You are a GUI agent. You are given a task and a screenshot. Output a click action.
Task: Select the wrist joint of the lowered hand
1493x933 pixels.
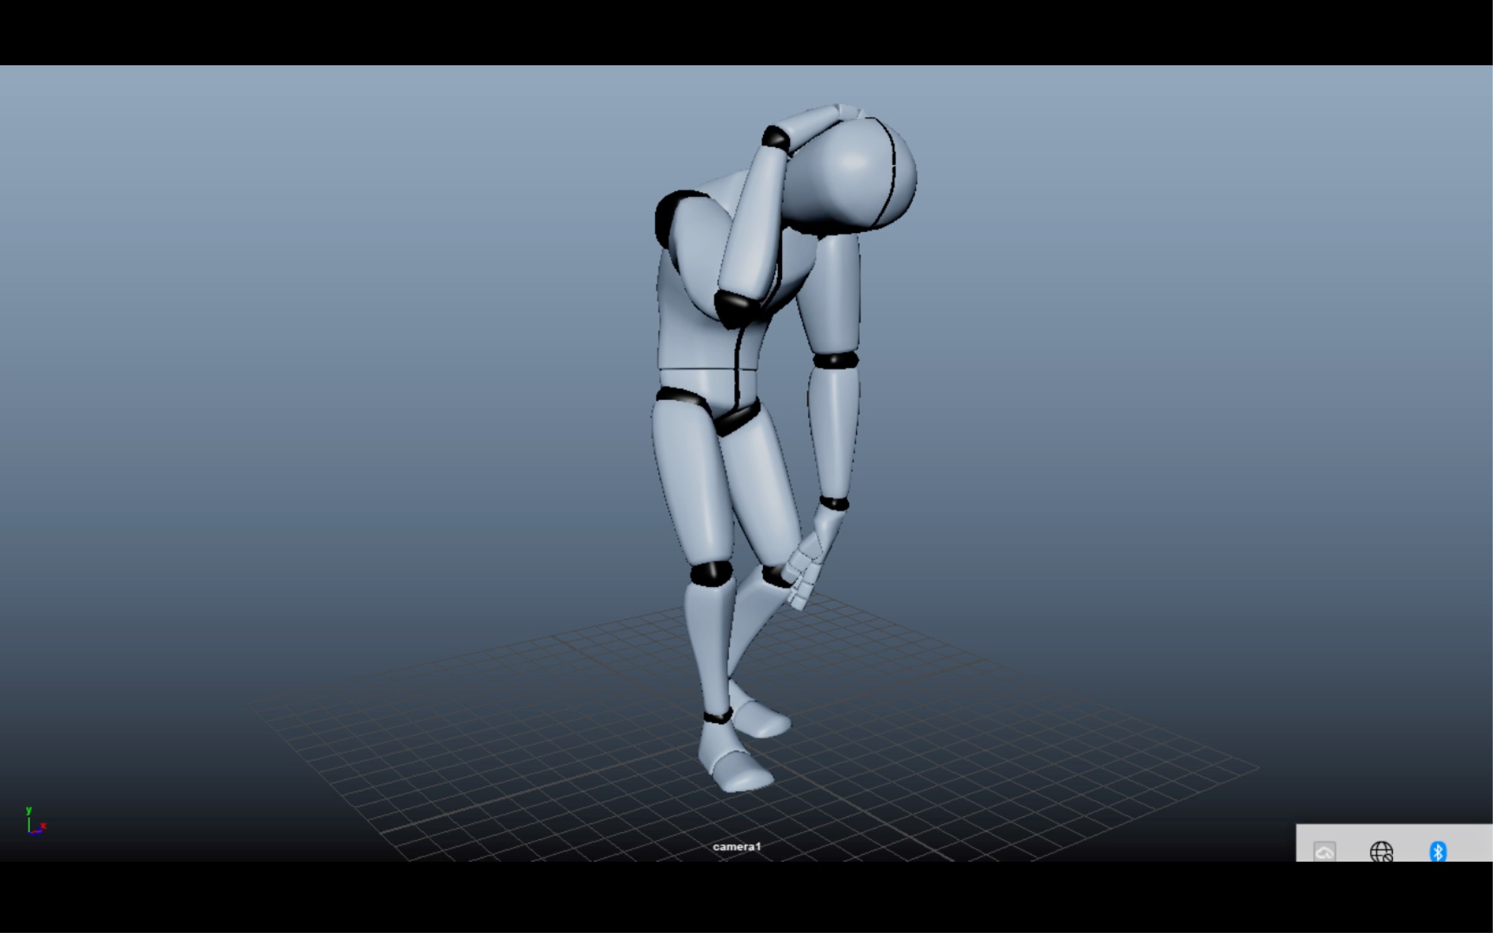coord(834,504)
